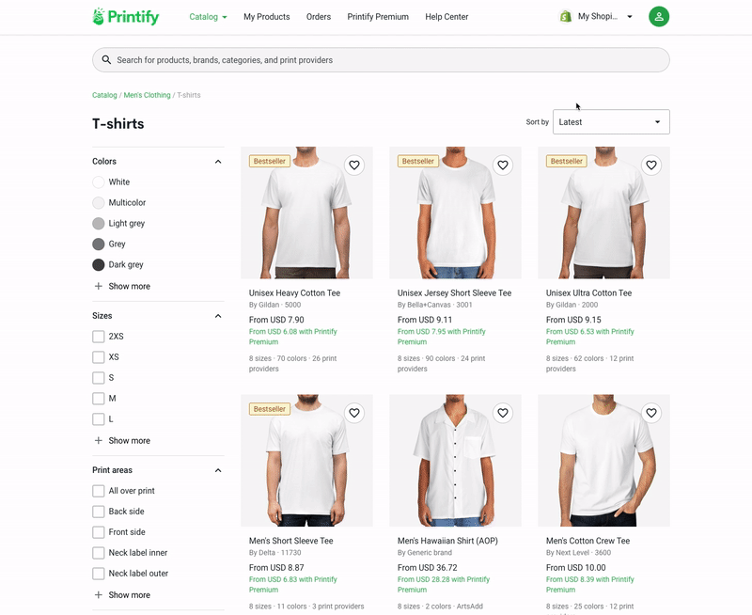Click heart icon on Men's Hawaiian Shirt

pos(503,413)
